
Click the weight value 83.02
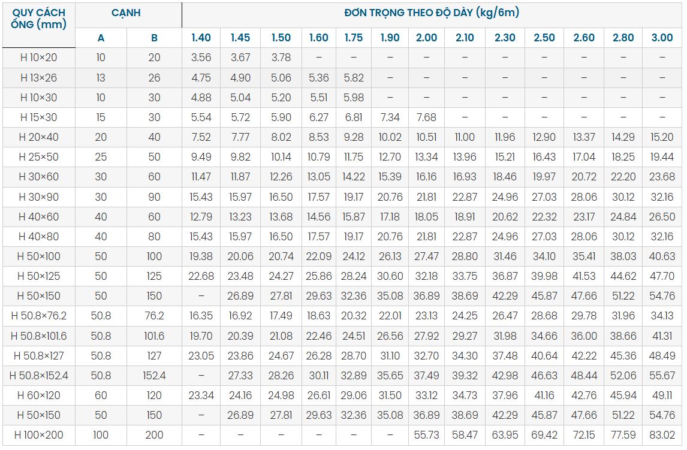pyautogui.click(x=662, y=434)
